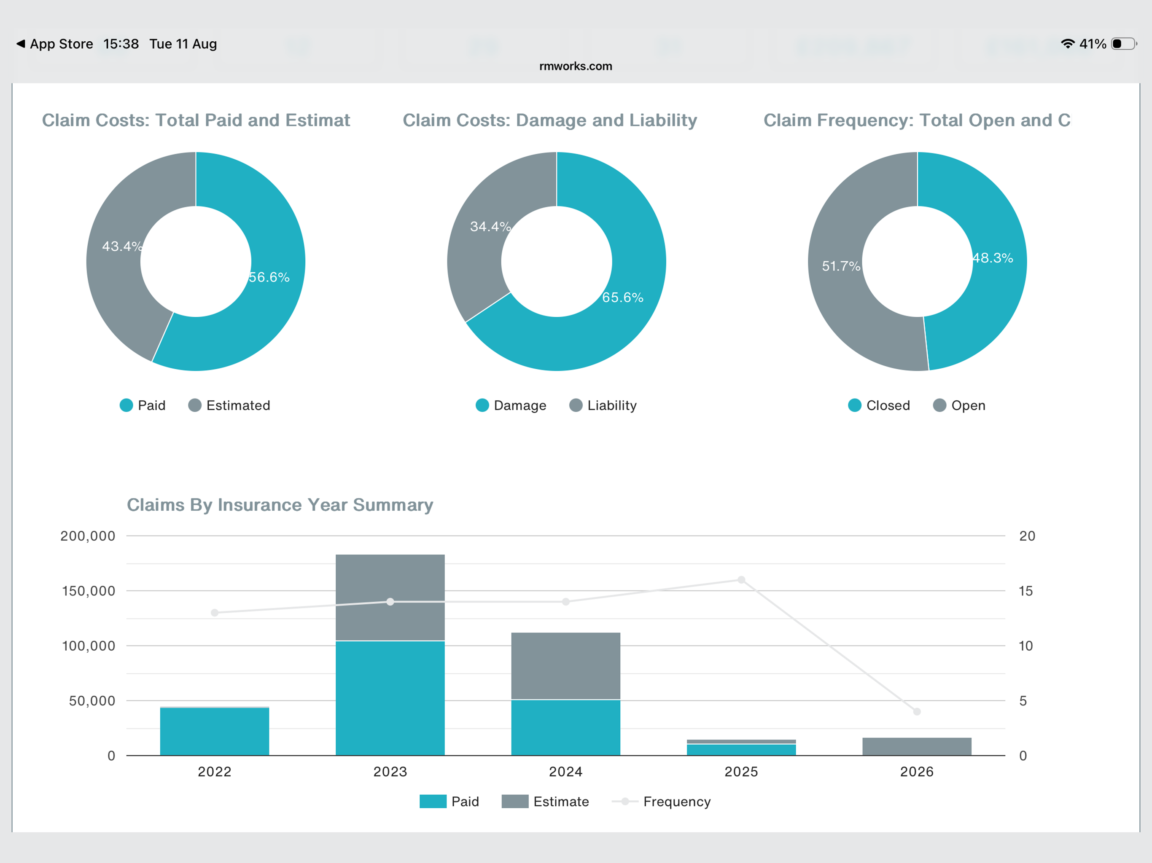Tap the App Store back arrow
This screenshot has width=1152, height=863.
point(20,44)
